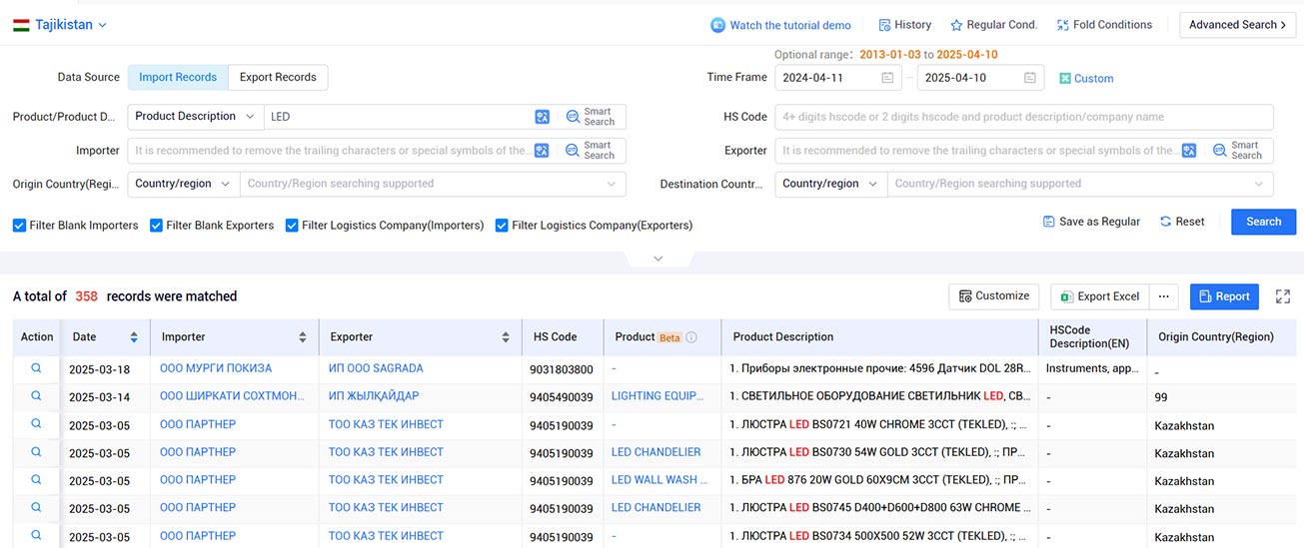Click calendar icon of start date

coord(887,78)
